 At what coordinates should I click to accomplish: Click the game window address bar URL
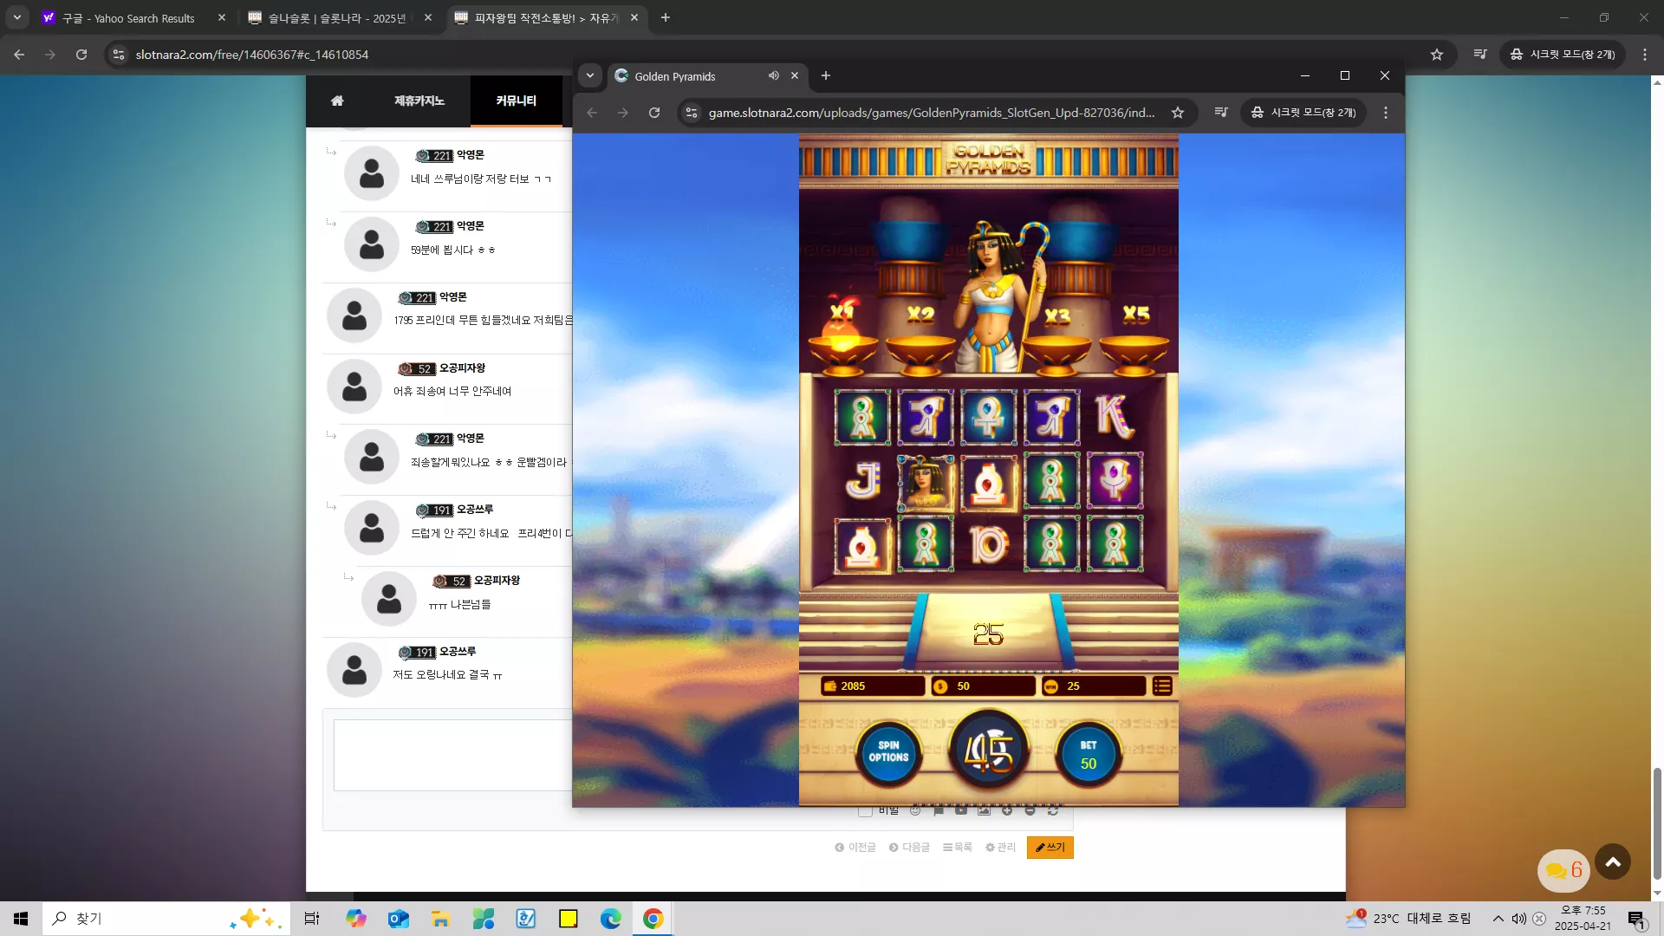point(932,113)
